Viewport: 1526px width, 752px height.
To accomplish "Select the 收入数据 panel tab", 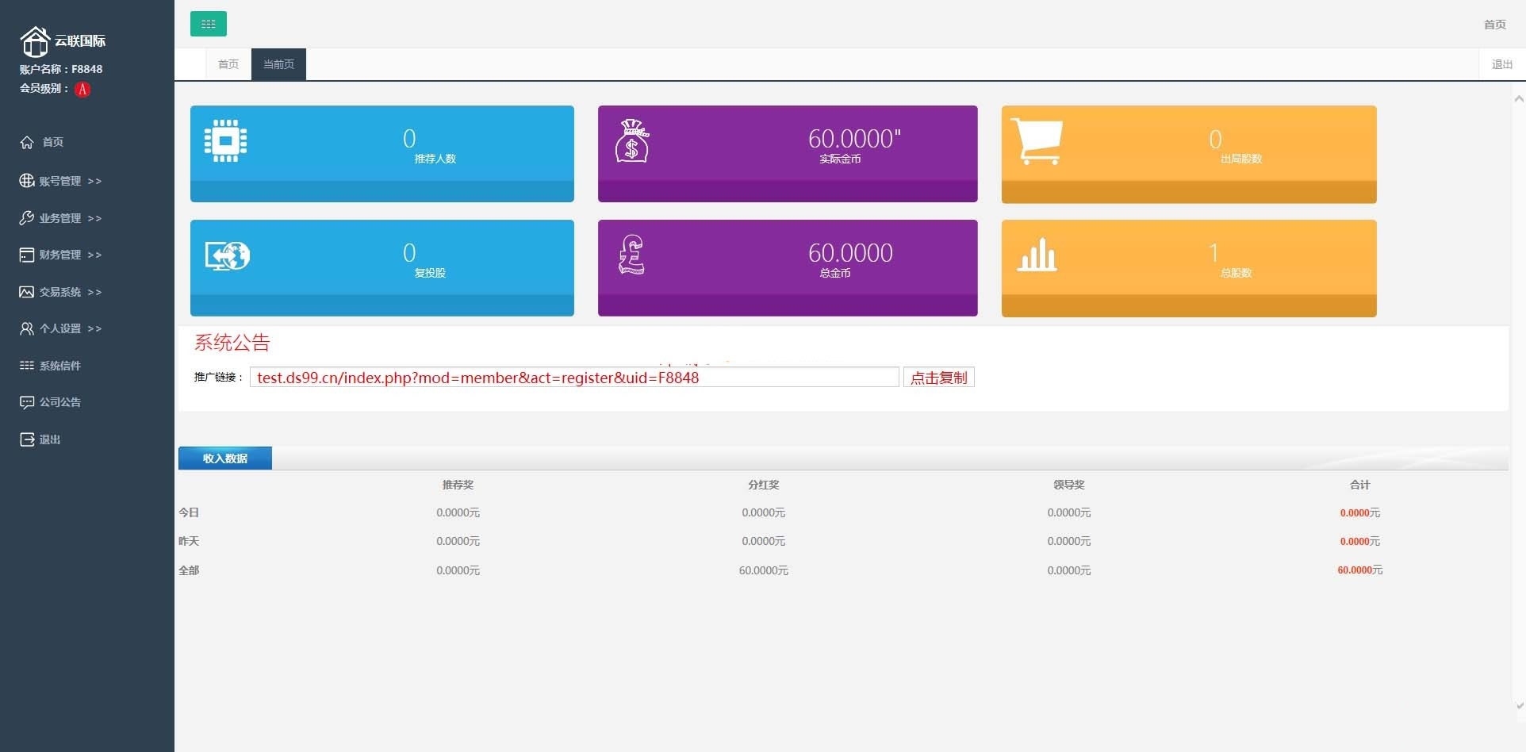I will click(225, 458).
